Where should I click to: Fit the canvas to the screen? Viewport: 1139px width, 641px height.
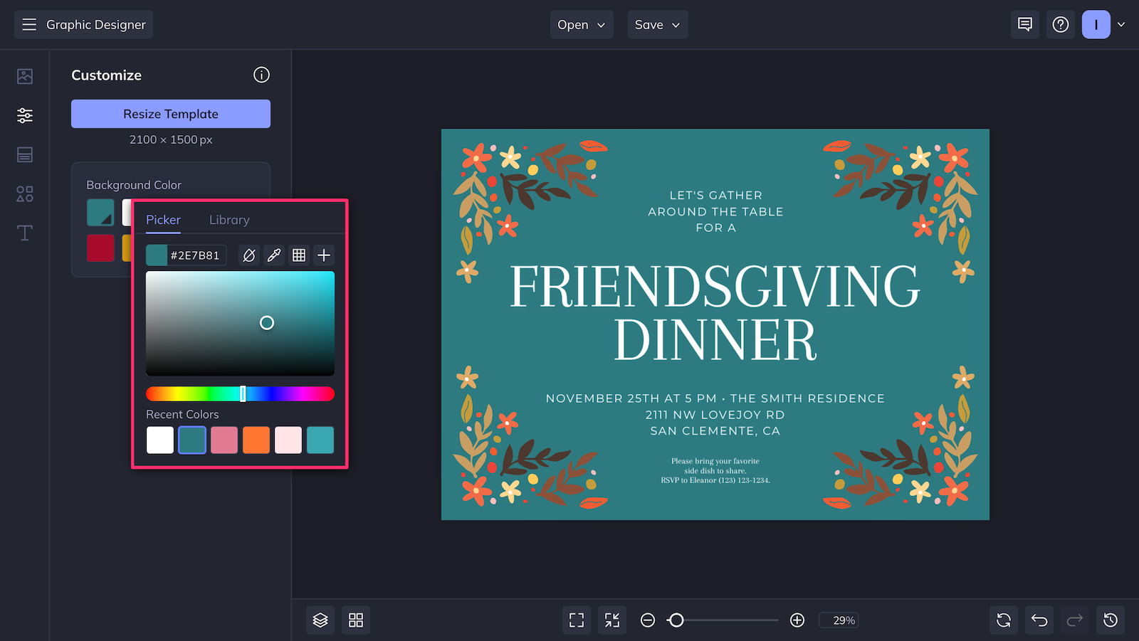click(x=576, y=620)
